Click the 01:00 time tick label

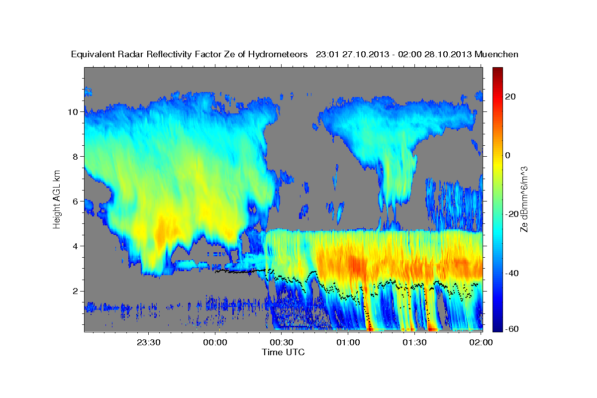coord(349,342)
